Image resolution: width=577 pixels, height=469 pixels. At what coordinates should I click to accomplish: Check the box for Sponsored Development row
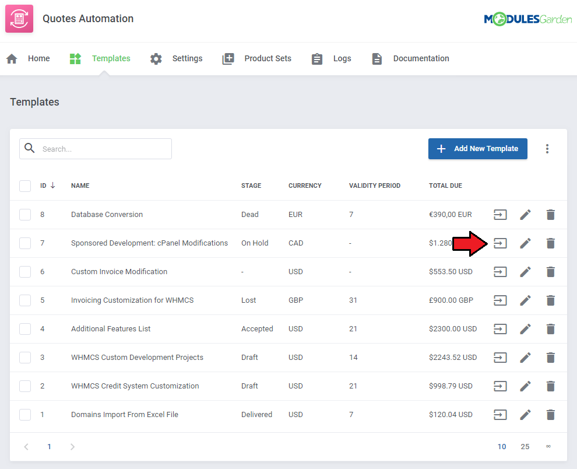tap(25, 243)
